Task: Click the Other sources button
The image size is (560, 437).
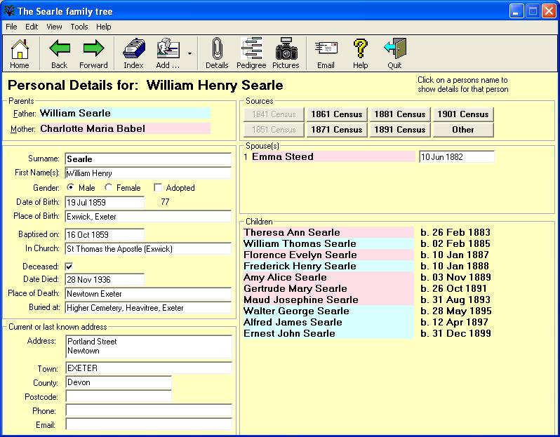Action: (463, 130)
